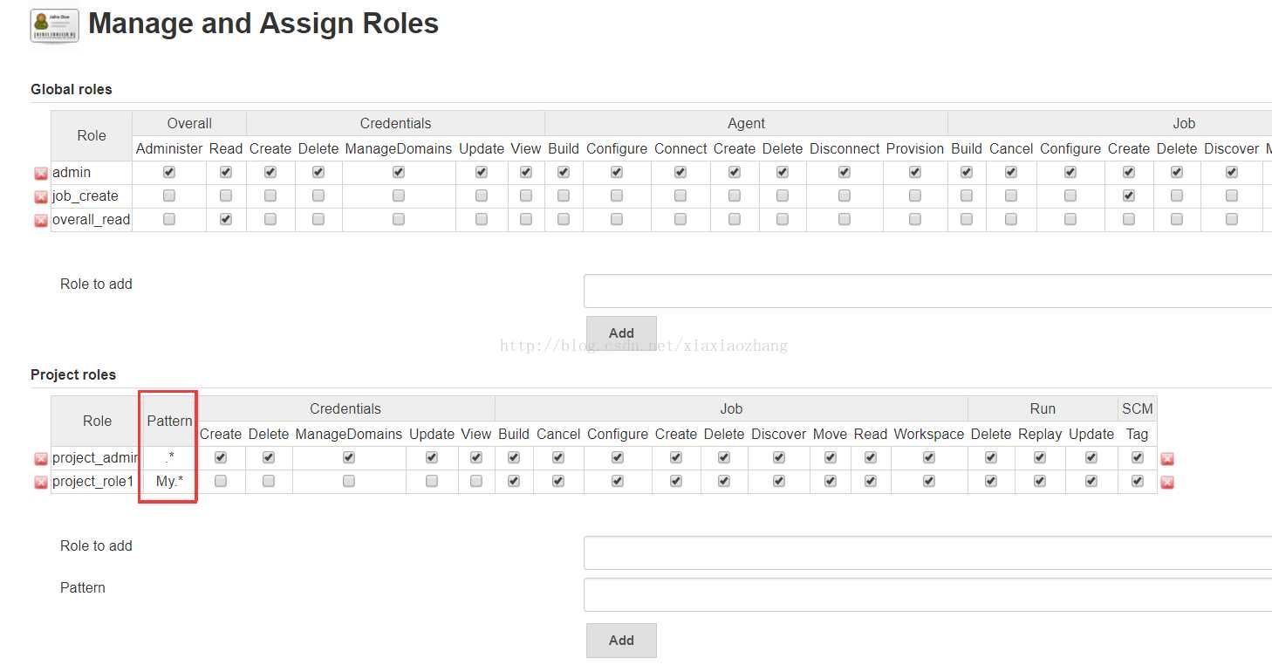Delete the job_create global role red X
1272x672 pixels.
[x=40, y=197]
